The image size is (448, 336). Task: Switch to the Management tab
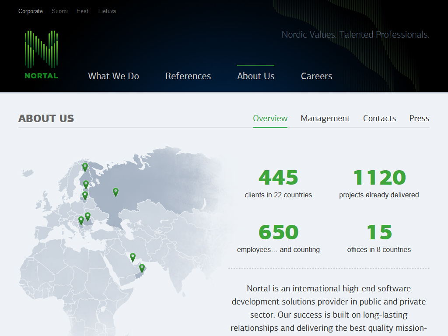325,119
